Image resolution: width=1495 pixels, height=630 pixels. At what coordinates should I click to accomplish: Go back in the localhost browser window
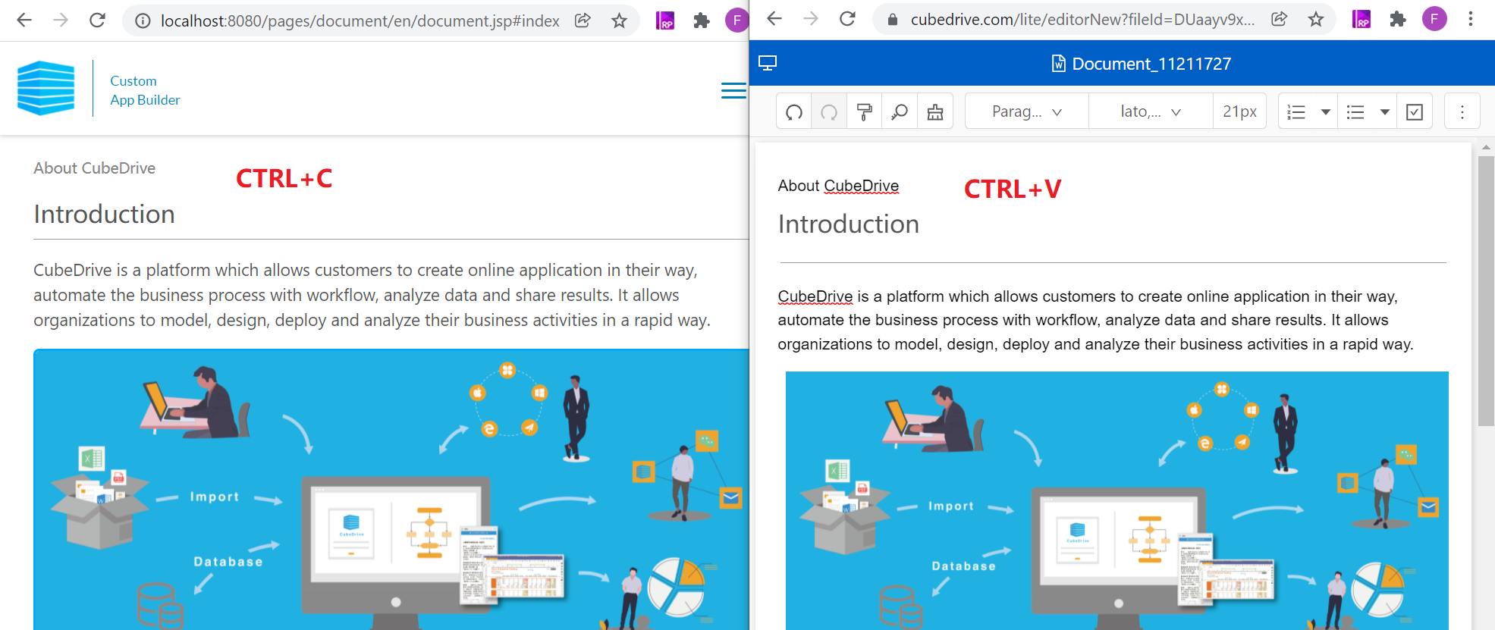(24, 20)
